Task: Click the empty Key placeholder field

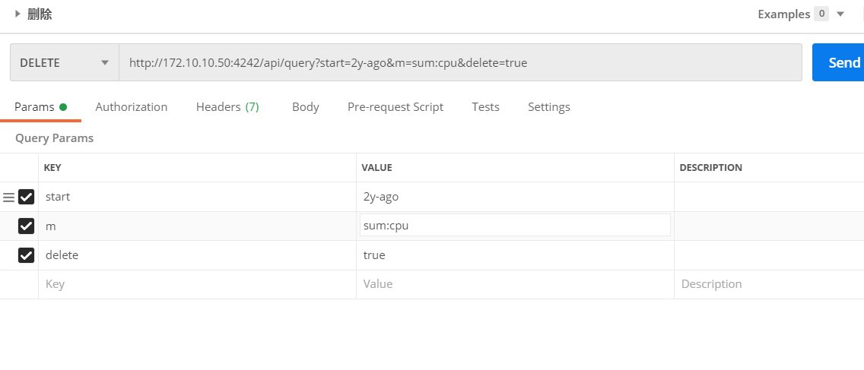Action: pos(197,284)
